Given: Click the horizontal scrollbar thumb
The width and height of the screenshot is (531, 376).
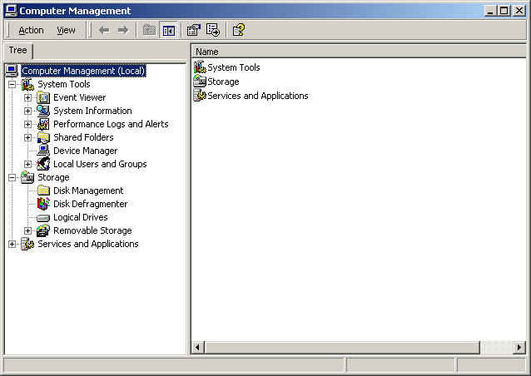Looking at the screenshot, I should [x=342, y=347].
